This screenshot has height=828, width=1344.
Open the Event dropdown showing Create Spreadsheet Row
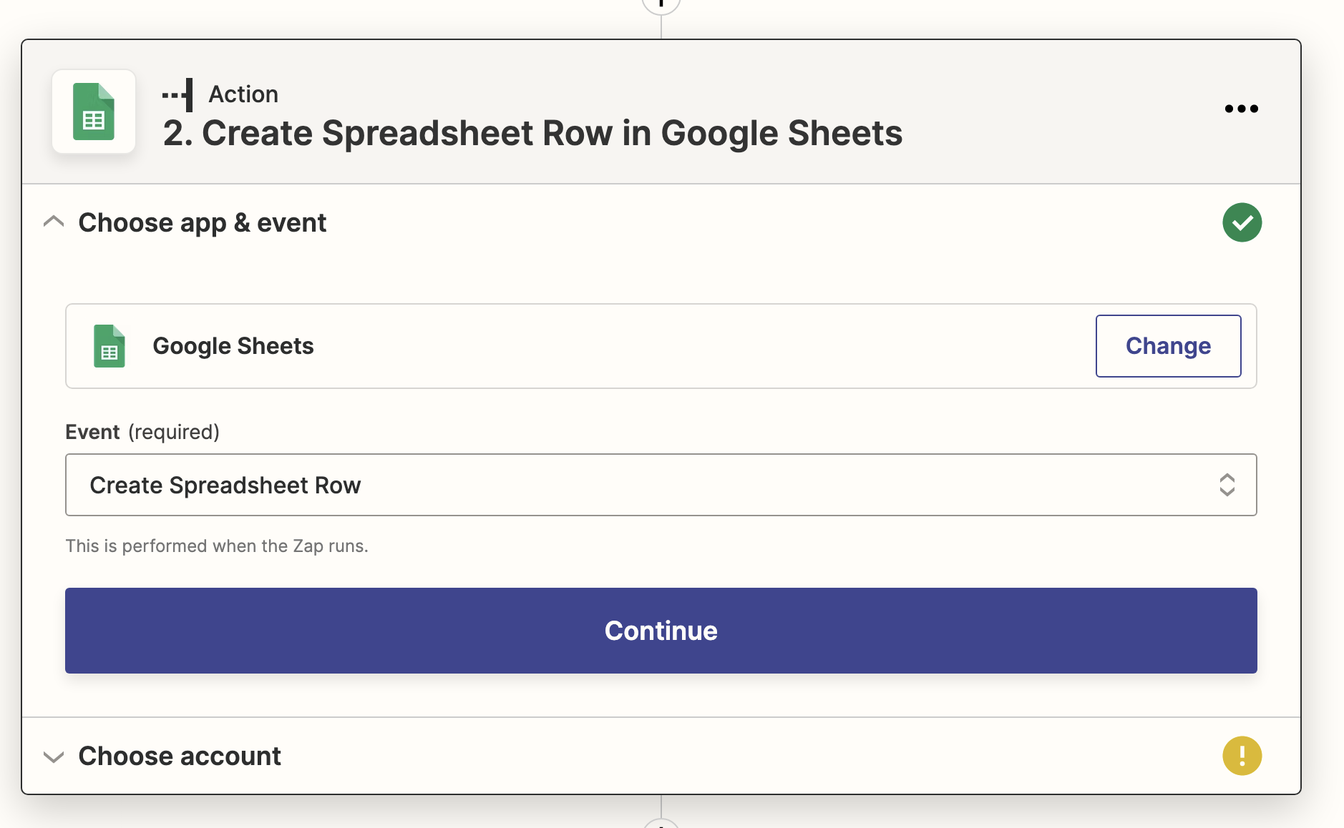(644, 485)
